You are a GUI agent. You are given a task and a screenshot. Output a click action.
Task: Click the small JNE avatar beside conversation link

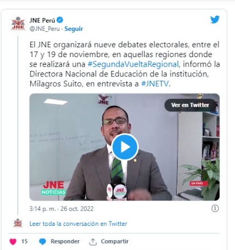click(x=18, y=223)
